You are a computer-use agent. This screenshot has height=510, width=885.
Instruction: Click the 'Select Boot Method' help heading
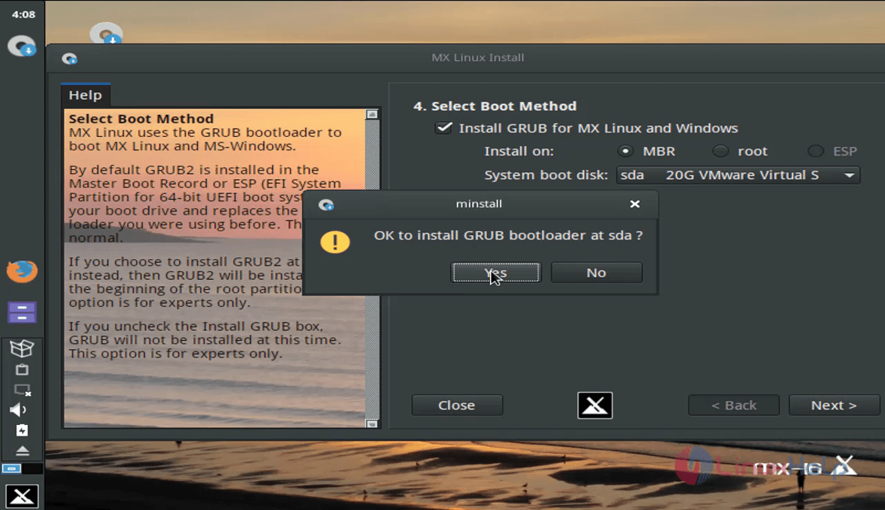tap(141, 118)
